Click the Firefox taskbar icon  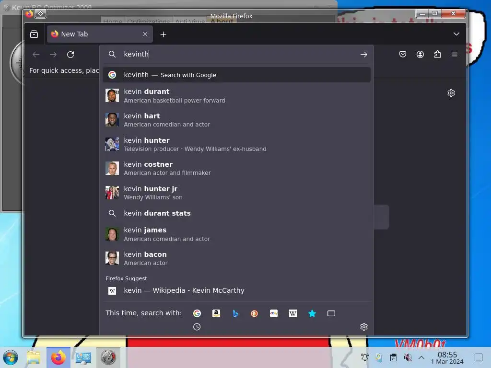click(58, 357)
